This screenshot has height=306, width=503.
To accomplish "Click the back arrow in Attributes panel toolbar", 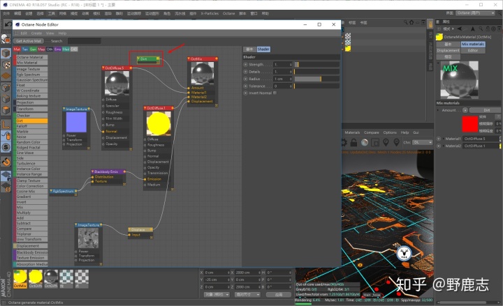I will click(x=459, y=29).
